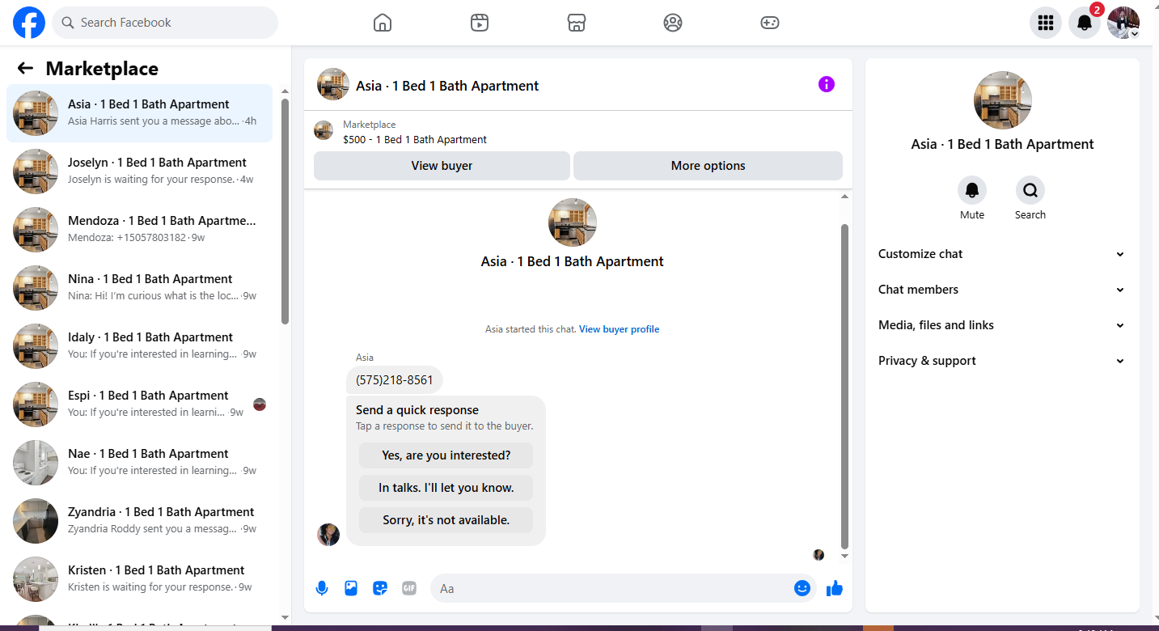Open the Marketplace storefront icon
The height and width of the screenshot is (631, 1159).
click(x=576, y=23)
